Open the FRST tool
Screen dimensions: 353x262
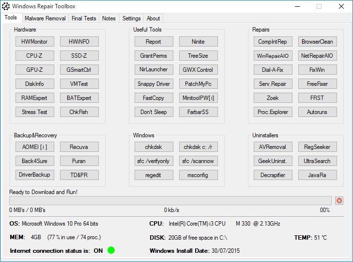click(x=318, y=98)
